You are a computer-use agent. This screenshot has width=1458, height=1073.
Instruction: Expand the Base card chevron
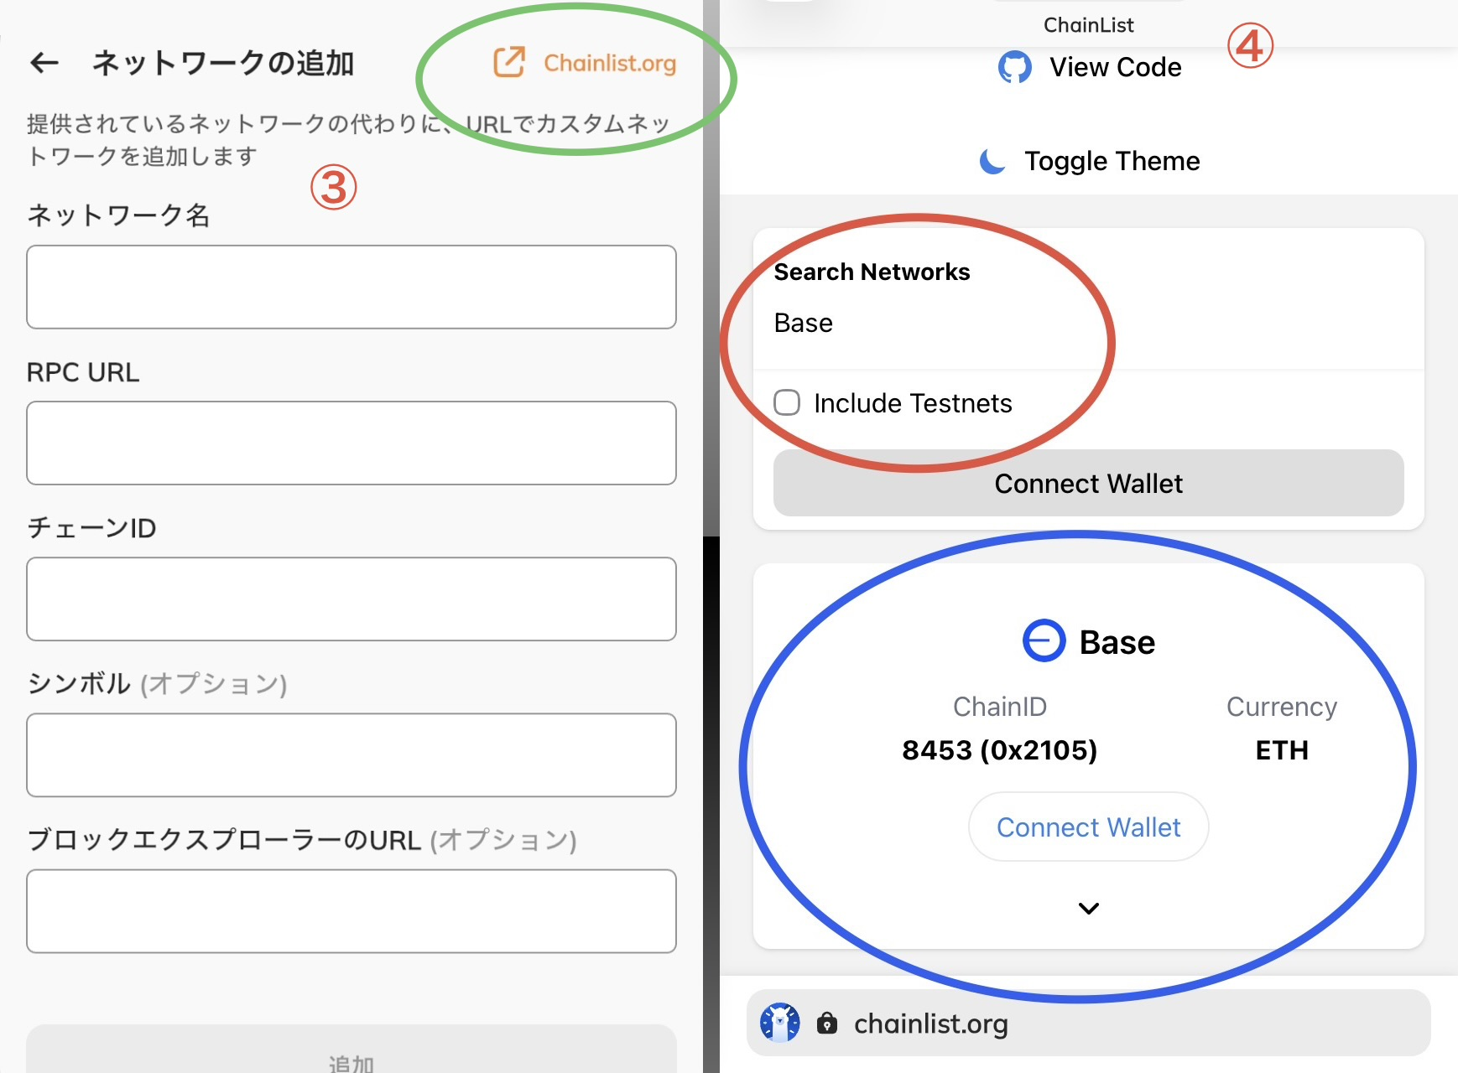(x=1089, y=908)
